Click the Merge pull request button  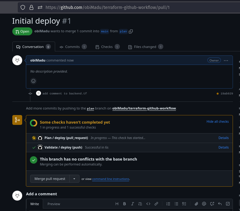point(50,179)
